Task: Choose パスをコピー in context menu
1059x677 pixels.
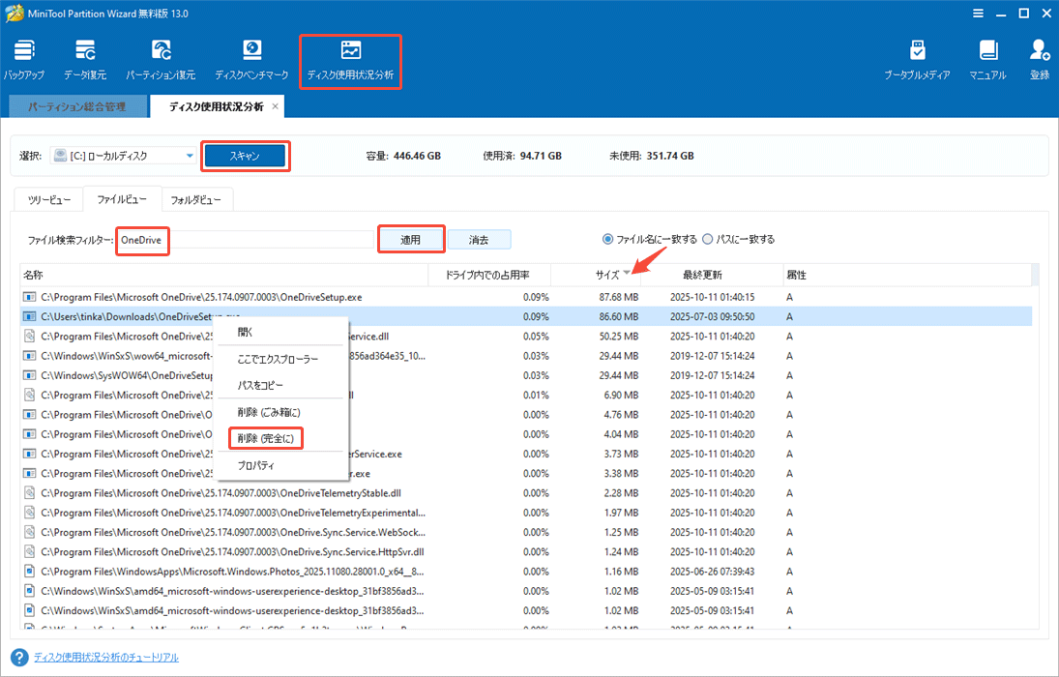Action: coord(260,385)
